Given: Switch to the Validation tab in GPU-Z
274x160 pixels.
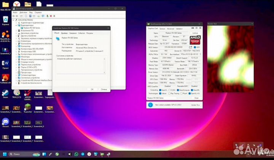Looking at the screenshot, I should (x=179, y=29).
